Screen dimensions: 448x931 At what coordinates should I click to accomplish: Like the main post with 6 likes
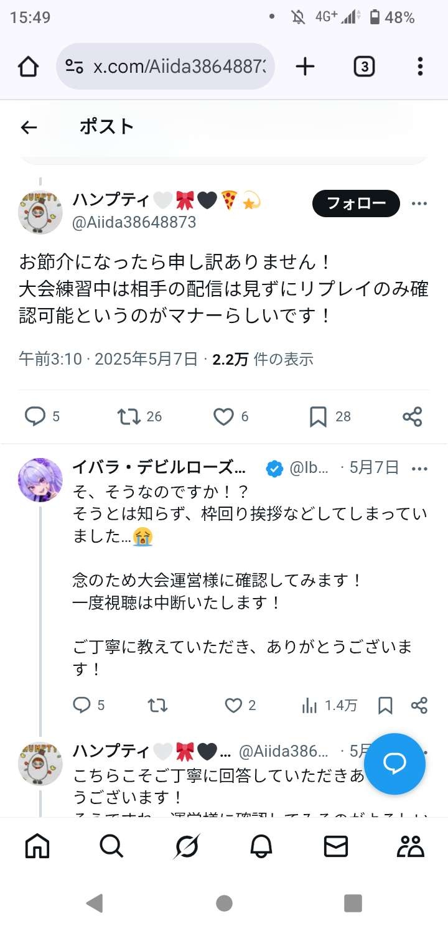pos(223,416)
